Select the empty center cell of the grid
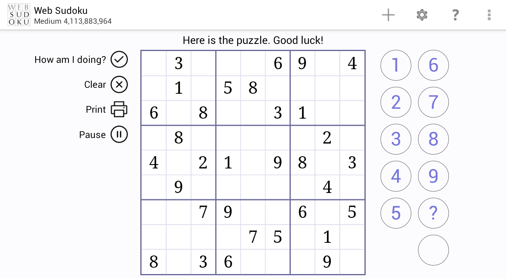506x278 pixels. click(x=253, y=163)
